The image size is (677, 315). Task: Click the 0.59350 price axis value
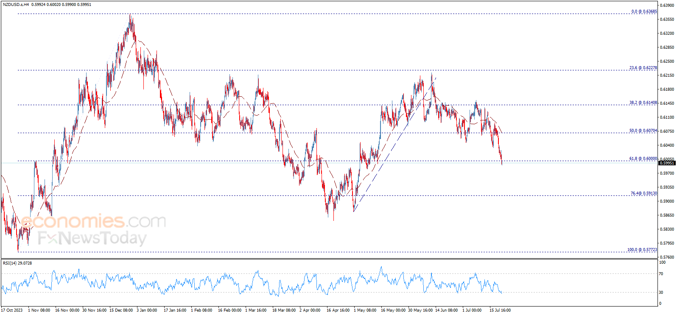[x=667, y=187]
